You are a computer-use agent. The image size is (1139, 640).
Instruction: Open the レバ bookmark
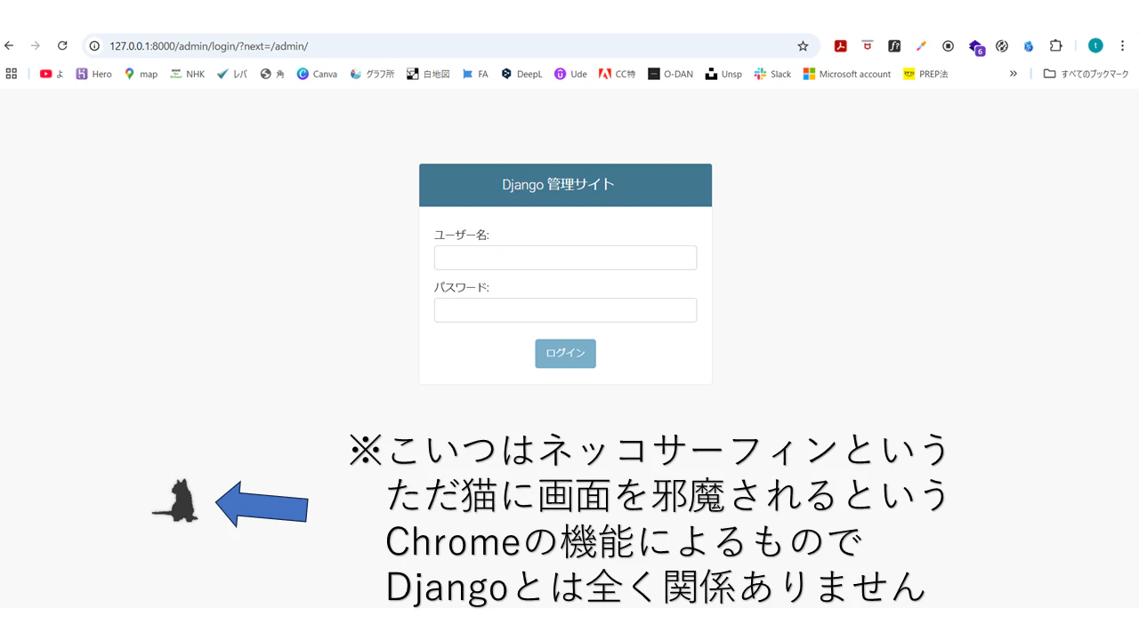pyautogui.click(x=231, y=74)
